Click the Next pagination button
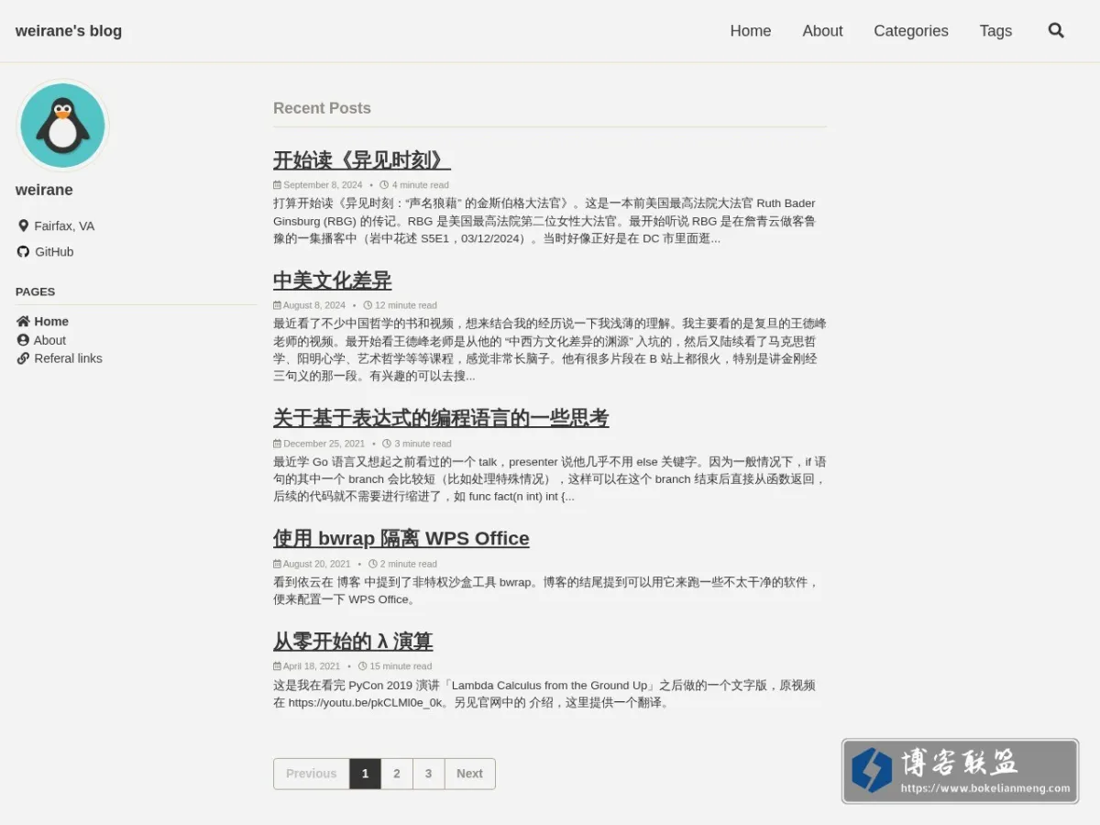Viewport: 1100px width, 825px height. 469,774
